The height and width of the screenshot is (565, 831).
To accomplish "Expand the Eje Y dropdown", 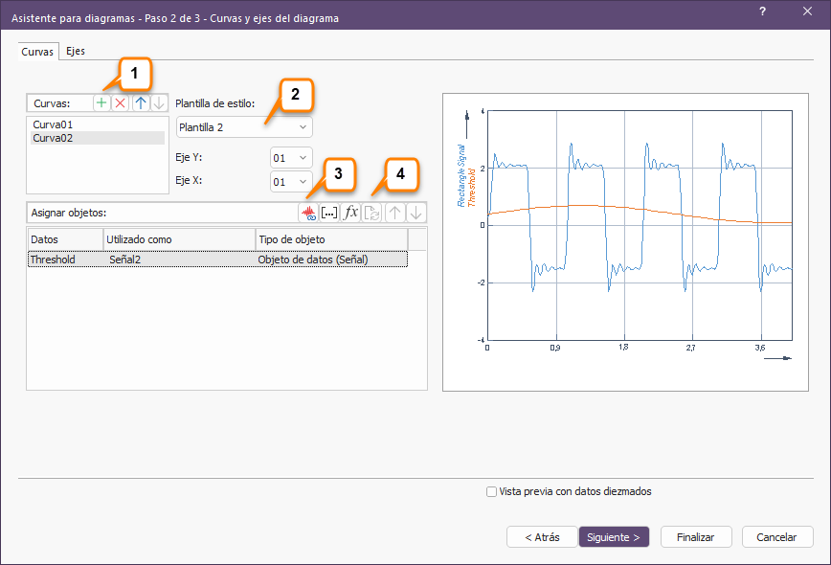I will pos(291,157).
